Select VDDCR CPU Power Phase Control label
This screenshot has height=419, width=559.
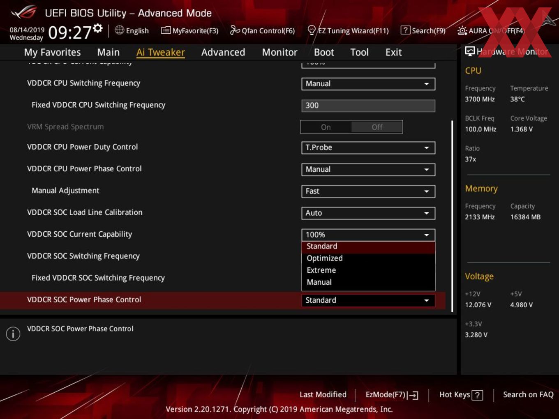pos(84,169)
